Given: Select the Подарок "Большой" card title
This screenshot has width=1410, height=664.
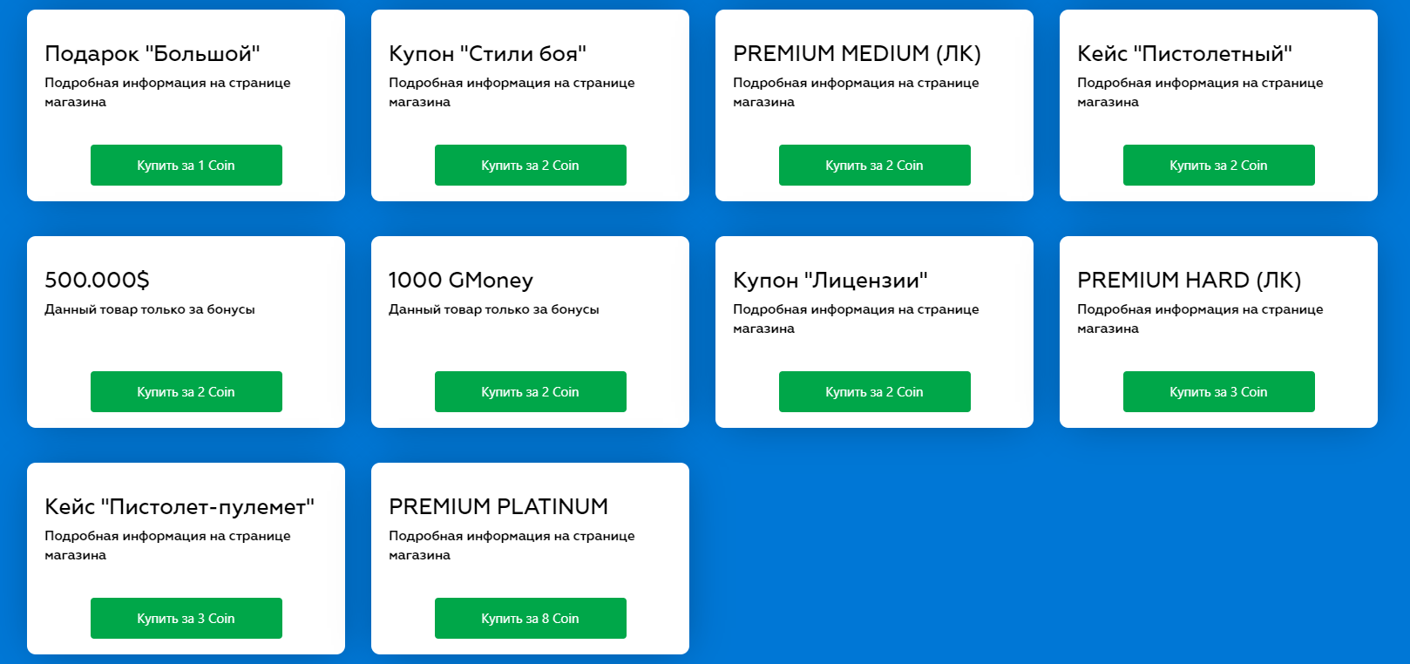Looking at the screenshot, I should click(153, 54).
